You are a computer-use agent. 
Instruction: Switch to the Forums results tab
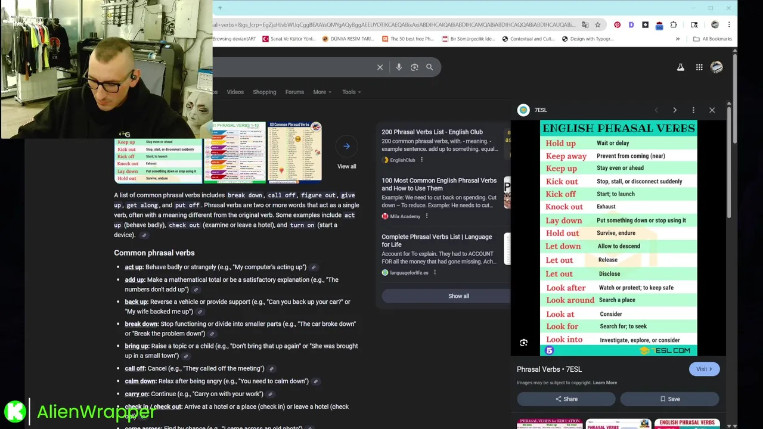[294, 92]
